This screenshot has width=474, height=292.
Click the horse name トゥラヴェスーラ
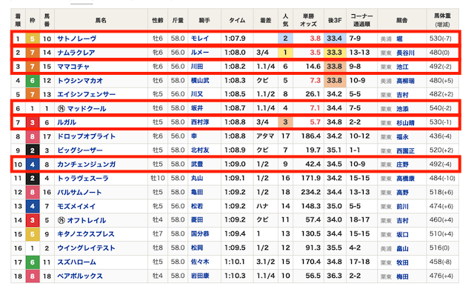coord(83,179)
